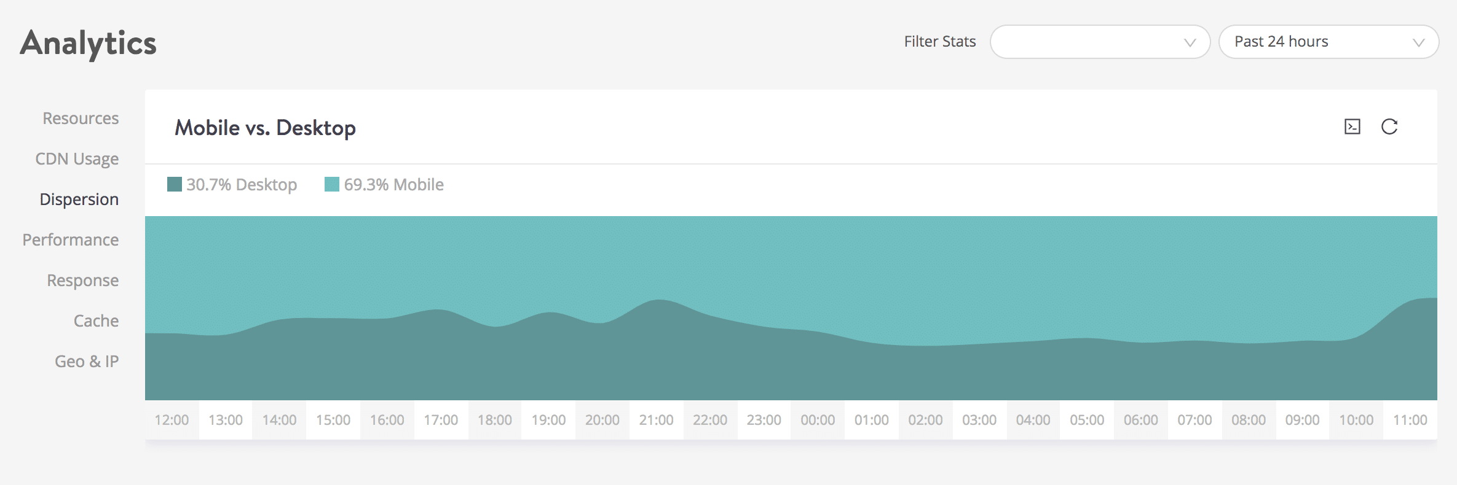
Task: Click the terminal console icon on the chart panel
Action: coord(1352,127)
